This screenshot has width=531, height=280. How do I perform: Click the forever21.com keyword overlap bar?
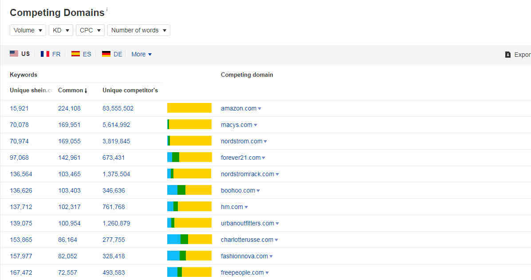pyautogui.click(x=189, y=157)
